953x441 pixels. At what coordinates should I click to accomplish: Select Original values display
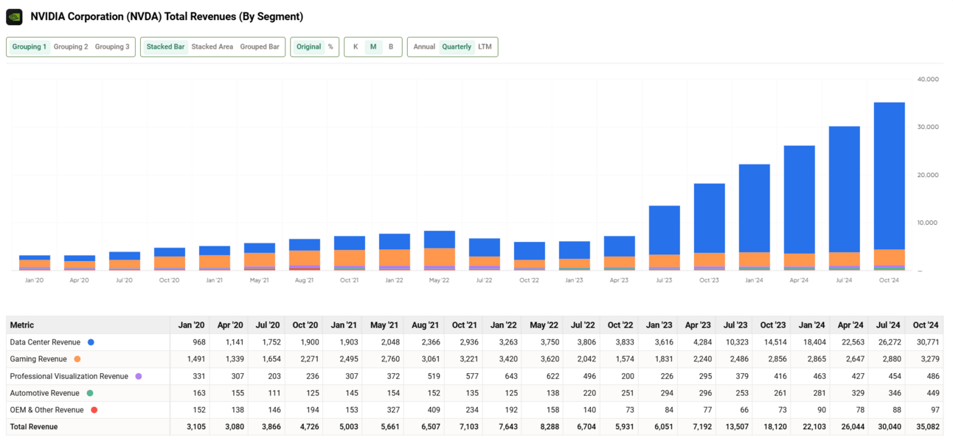coord(308,46)
